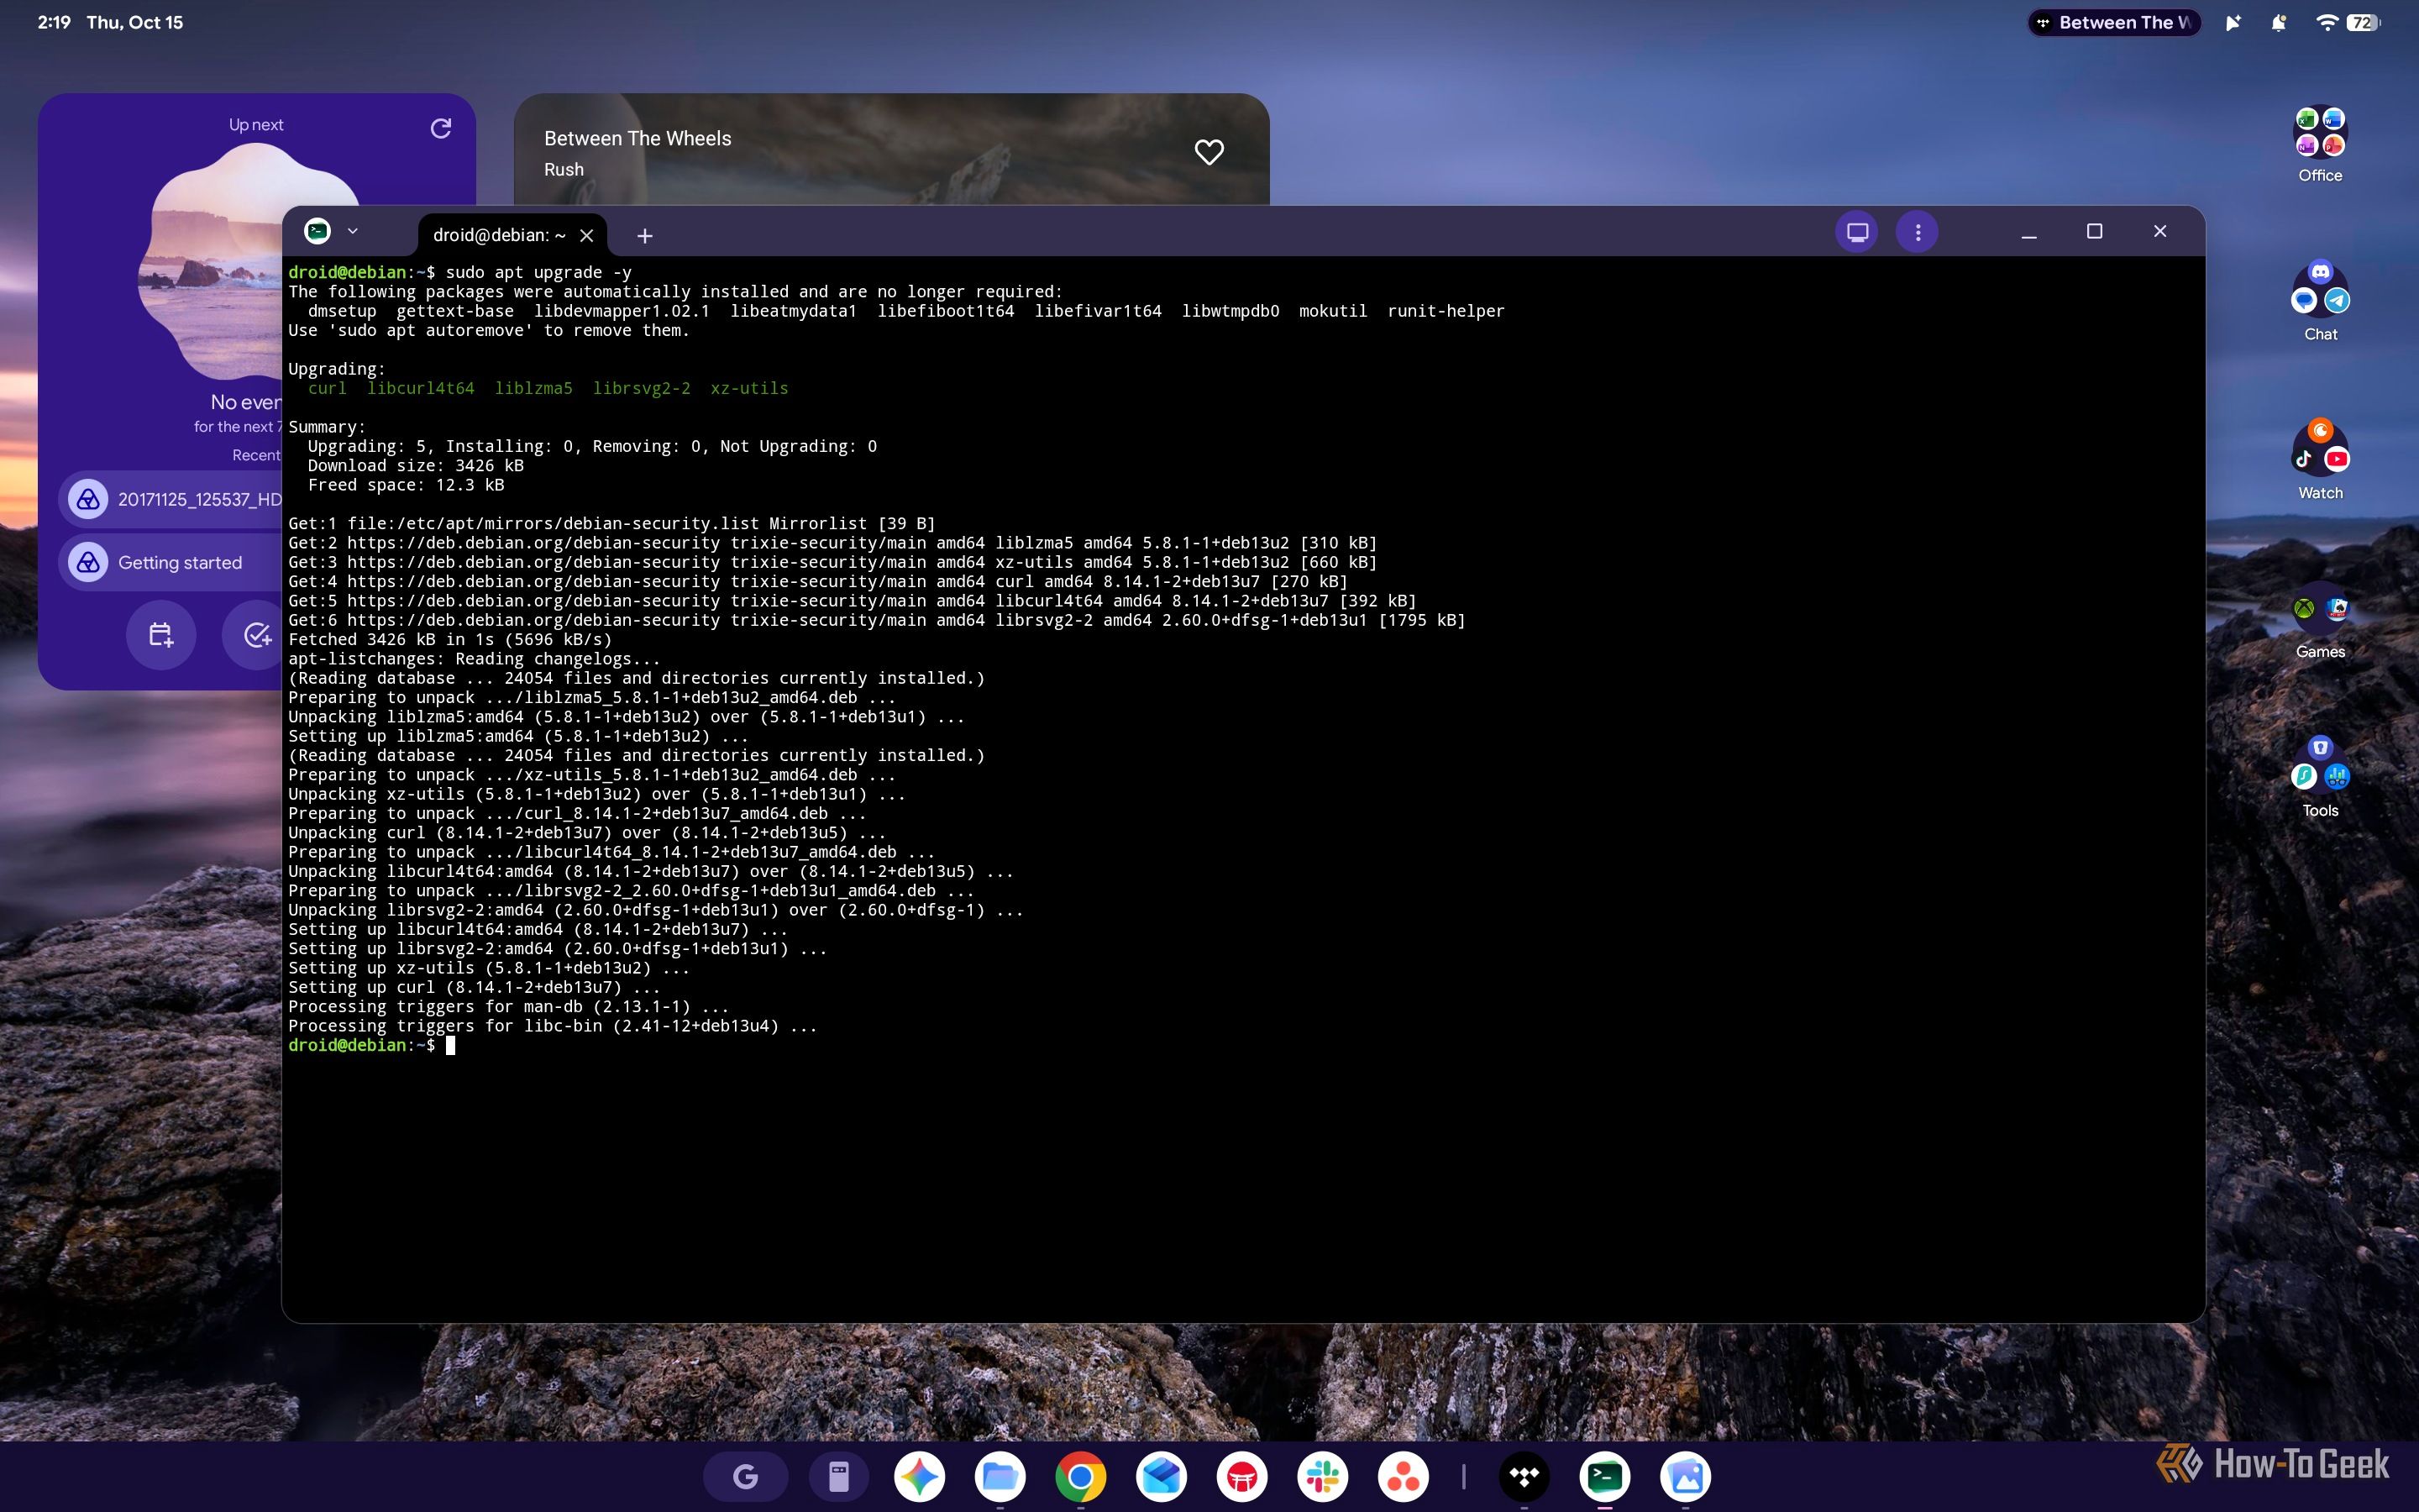The height and width of the screenshot is (1512, 2419).
Task: Open Slack from the taskbar
Action: pos(1322,1477)
